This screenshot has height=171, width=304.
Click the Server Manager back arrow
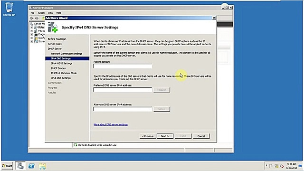pos(32,18)
